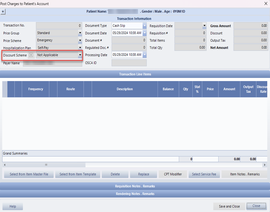Image resolution: width=270 pixels, height=212 pixels.
Task: Expand the Price Scheme dropdown
Action: tap(80, 40)
